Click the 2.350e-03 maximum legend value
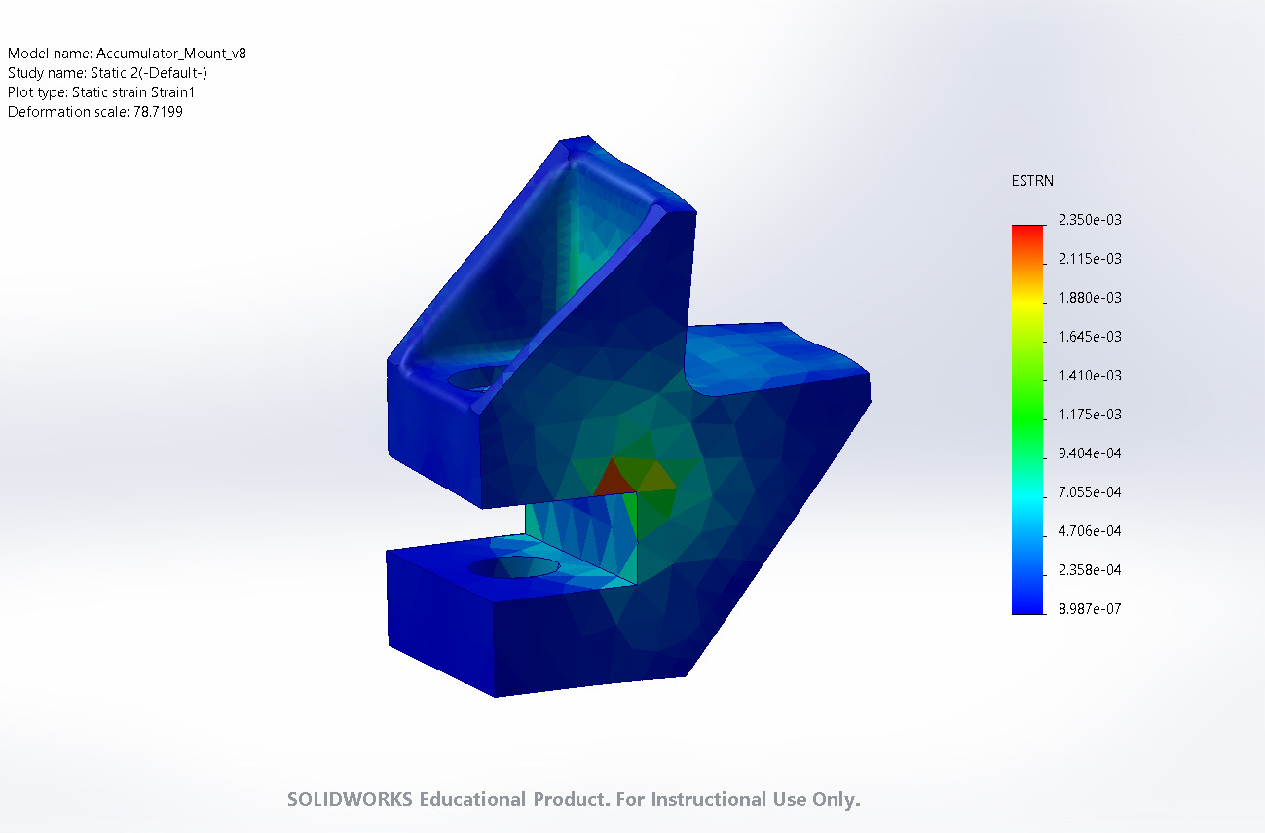The width and height of the screenshot is (1265, 833). tap(1090, 220)
